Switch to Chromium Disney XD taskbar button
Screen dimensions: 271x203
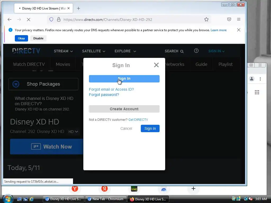click(x=63, y=199)
